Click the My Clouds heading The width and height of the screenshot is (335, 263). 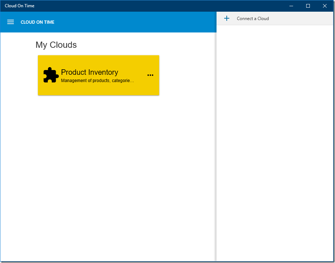[x=56, y=45]
